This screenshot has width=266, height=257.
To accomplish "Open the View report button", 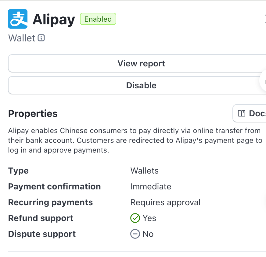I will [x=141, y=63].
